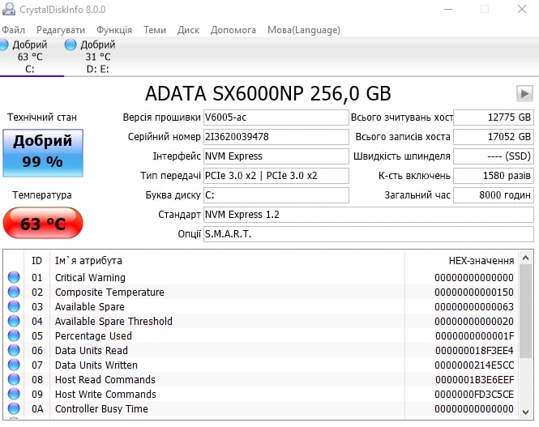Image resolution: width=539 pixels, height=427 pixels.
Task: Click the power on count value 1580 разів
Action: tap(494, 176)
